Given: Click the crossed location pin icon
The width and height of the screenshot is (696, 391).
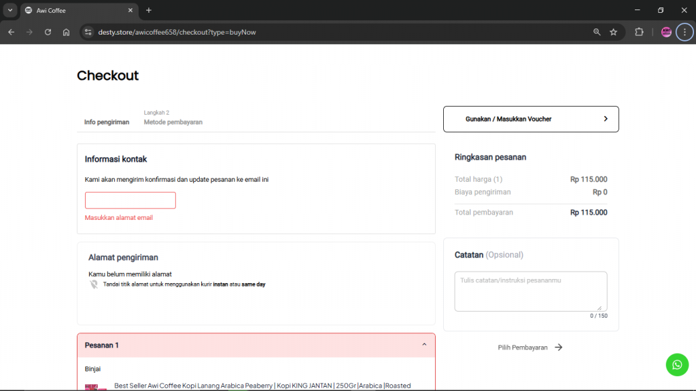Looking at the screenshot, I should [94, 284].
